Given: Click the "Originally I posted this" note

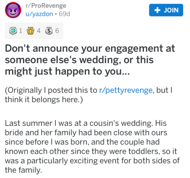Looking at the screenshot, I should (51, 91).
